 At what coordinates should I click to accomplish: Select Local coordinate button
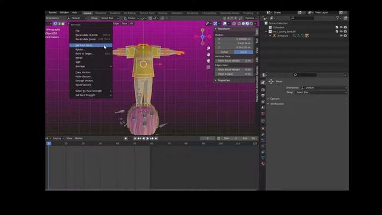tap(244, 52)
